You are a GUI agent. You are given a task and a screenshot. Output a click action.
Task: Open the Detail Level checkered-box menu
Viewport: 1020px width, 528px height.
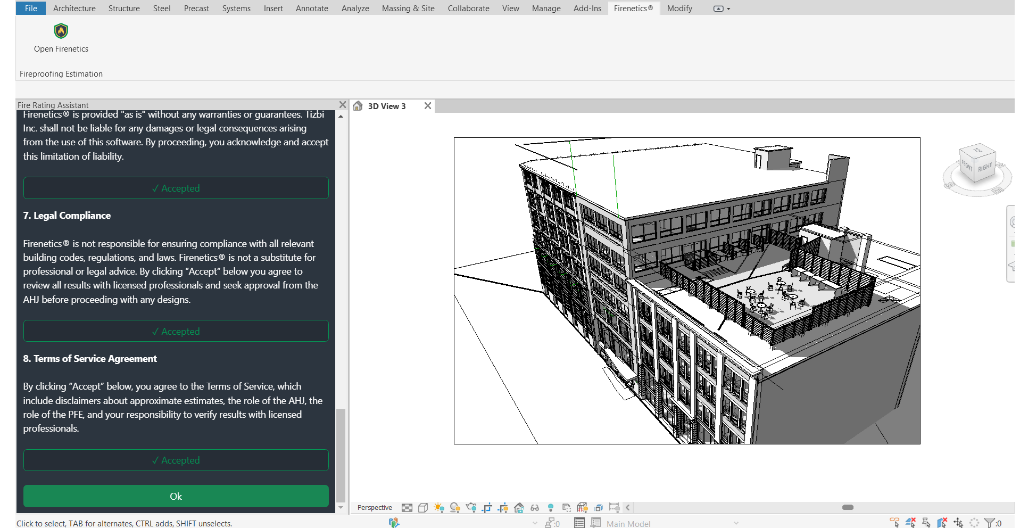click(407, 508)
